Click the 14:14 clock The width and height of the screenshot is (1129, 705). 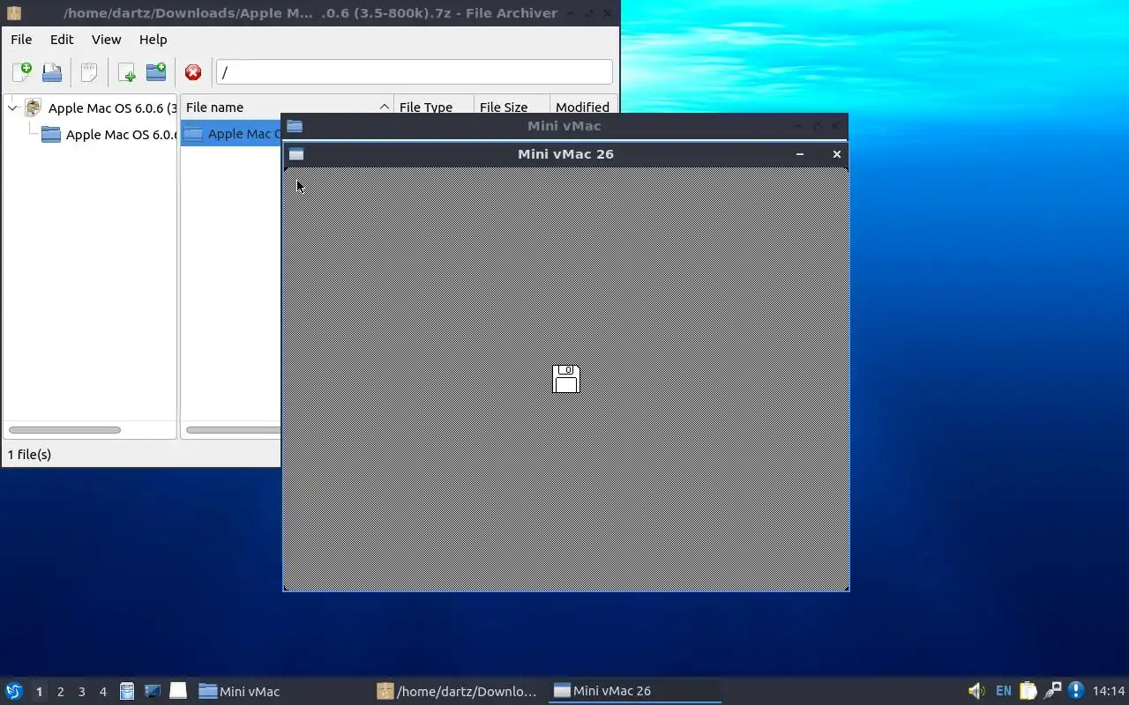(x=1109, y=691)
